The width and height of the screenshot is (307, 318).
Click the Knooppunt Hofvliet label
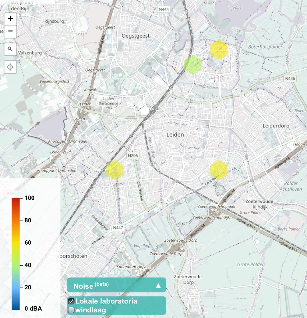click(x=134, y=267)
